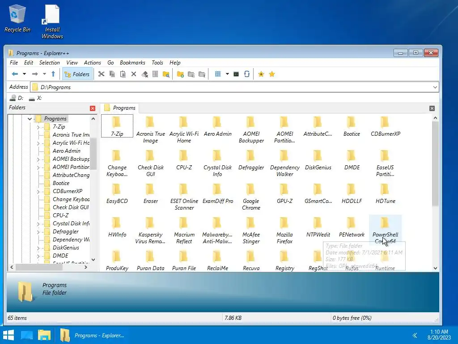The width and height of the screenshot is (458, 344).
Task: Click the Move To folder icon
Action: point(202,74)
